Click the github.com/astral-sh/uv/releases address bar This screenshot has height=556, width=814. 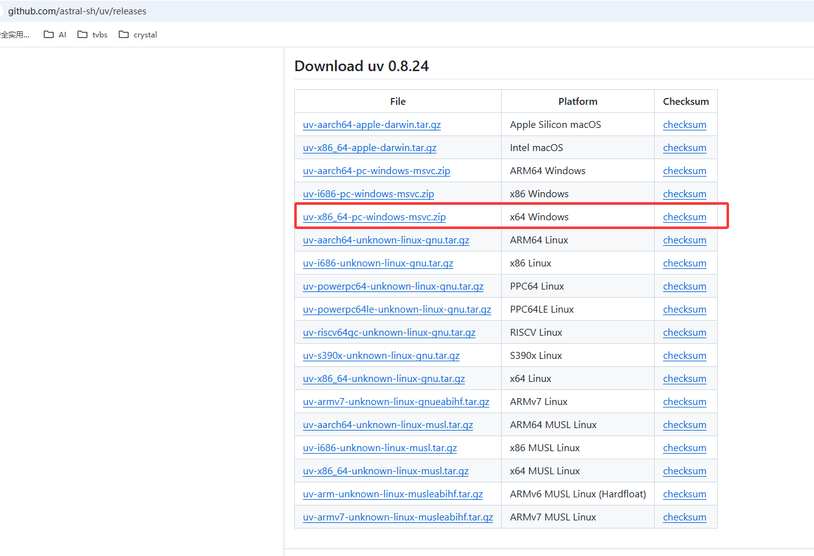click(x=77, y=11)
